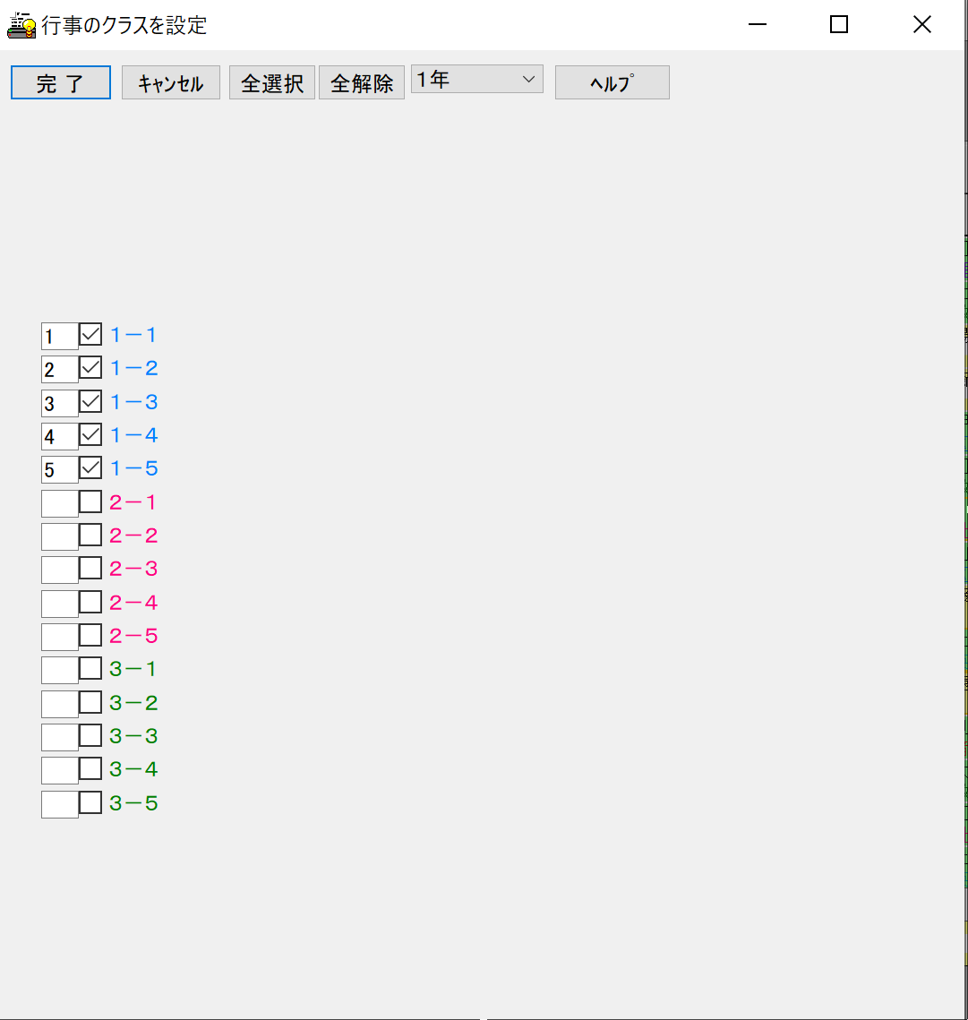This screenshot has width=968, height=1020.
Task: Click the 完了 button
Action: pyautogui.click(x=61, y=82)
